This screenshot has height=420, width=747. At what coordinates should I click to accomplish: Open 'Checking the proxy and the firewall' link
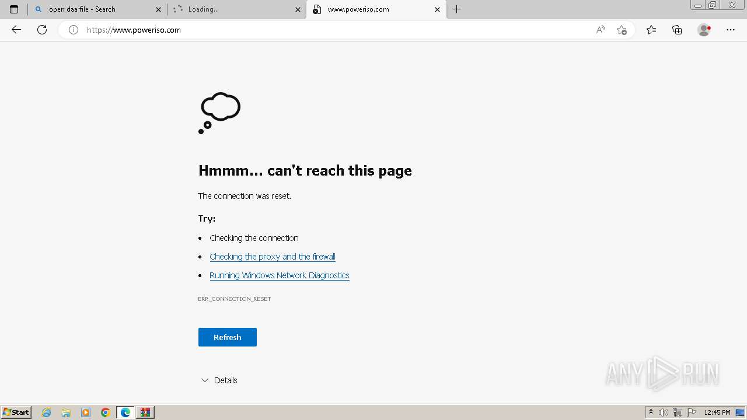tap(273, 257)
